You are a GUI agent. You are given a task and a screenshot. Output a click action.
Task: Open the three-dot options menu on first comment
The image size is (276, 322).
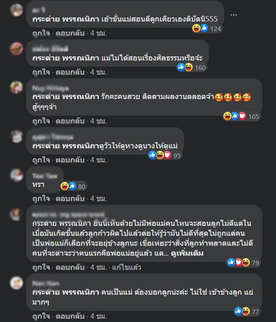pos(233,15)
